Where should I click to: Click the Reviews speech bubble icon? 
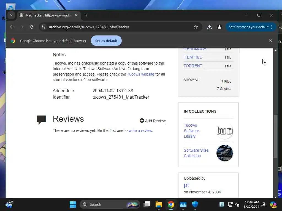(42, 120)
